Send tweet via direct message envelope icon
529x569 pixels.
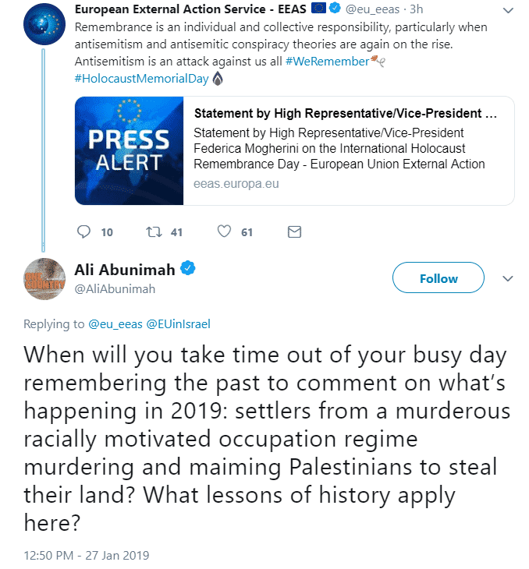294,231
